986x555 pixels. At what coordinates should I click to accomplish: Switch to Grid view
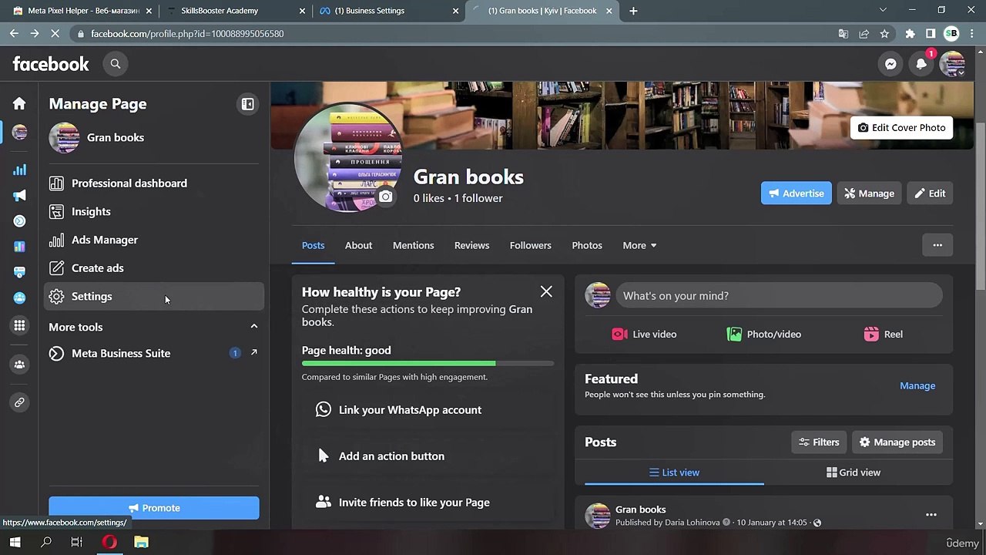click(854, 473)
